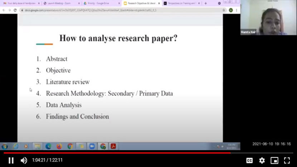Reload the browser page

coord(15,10)
